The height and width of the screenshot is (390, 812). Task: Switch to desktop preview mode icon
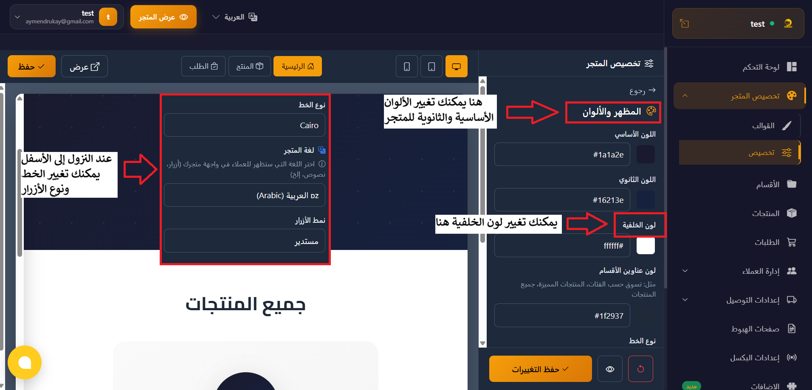click(456, 67)
